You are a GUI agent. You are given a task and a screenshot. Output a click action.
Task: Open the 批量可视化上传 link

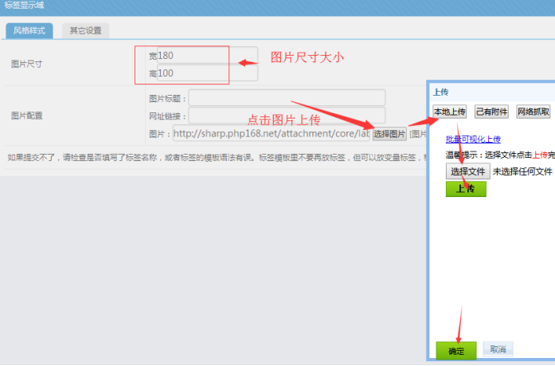(473, 139)
